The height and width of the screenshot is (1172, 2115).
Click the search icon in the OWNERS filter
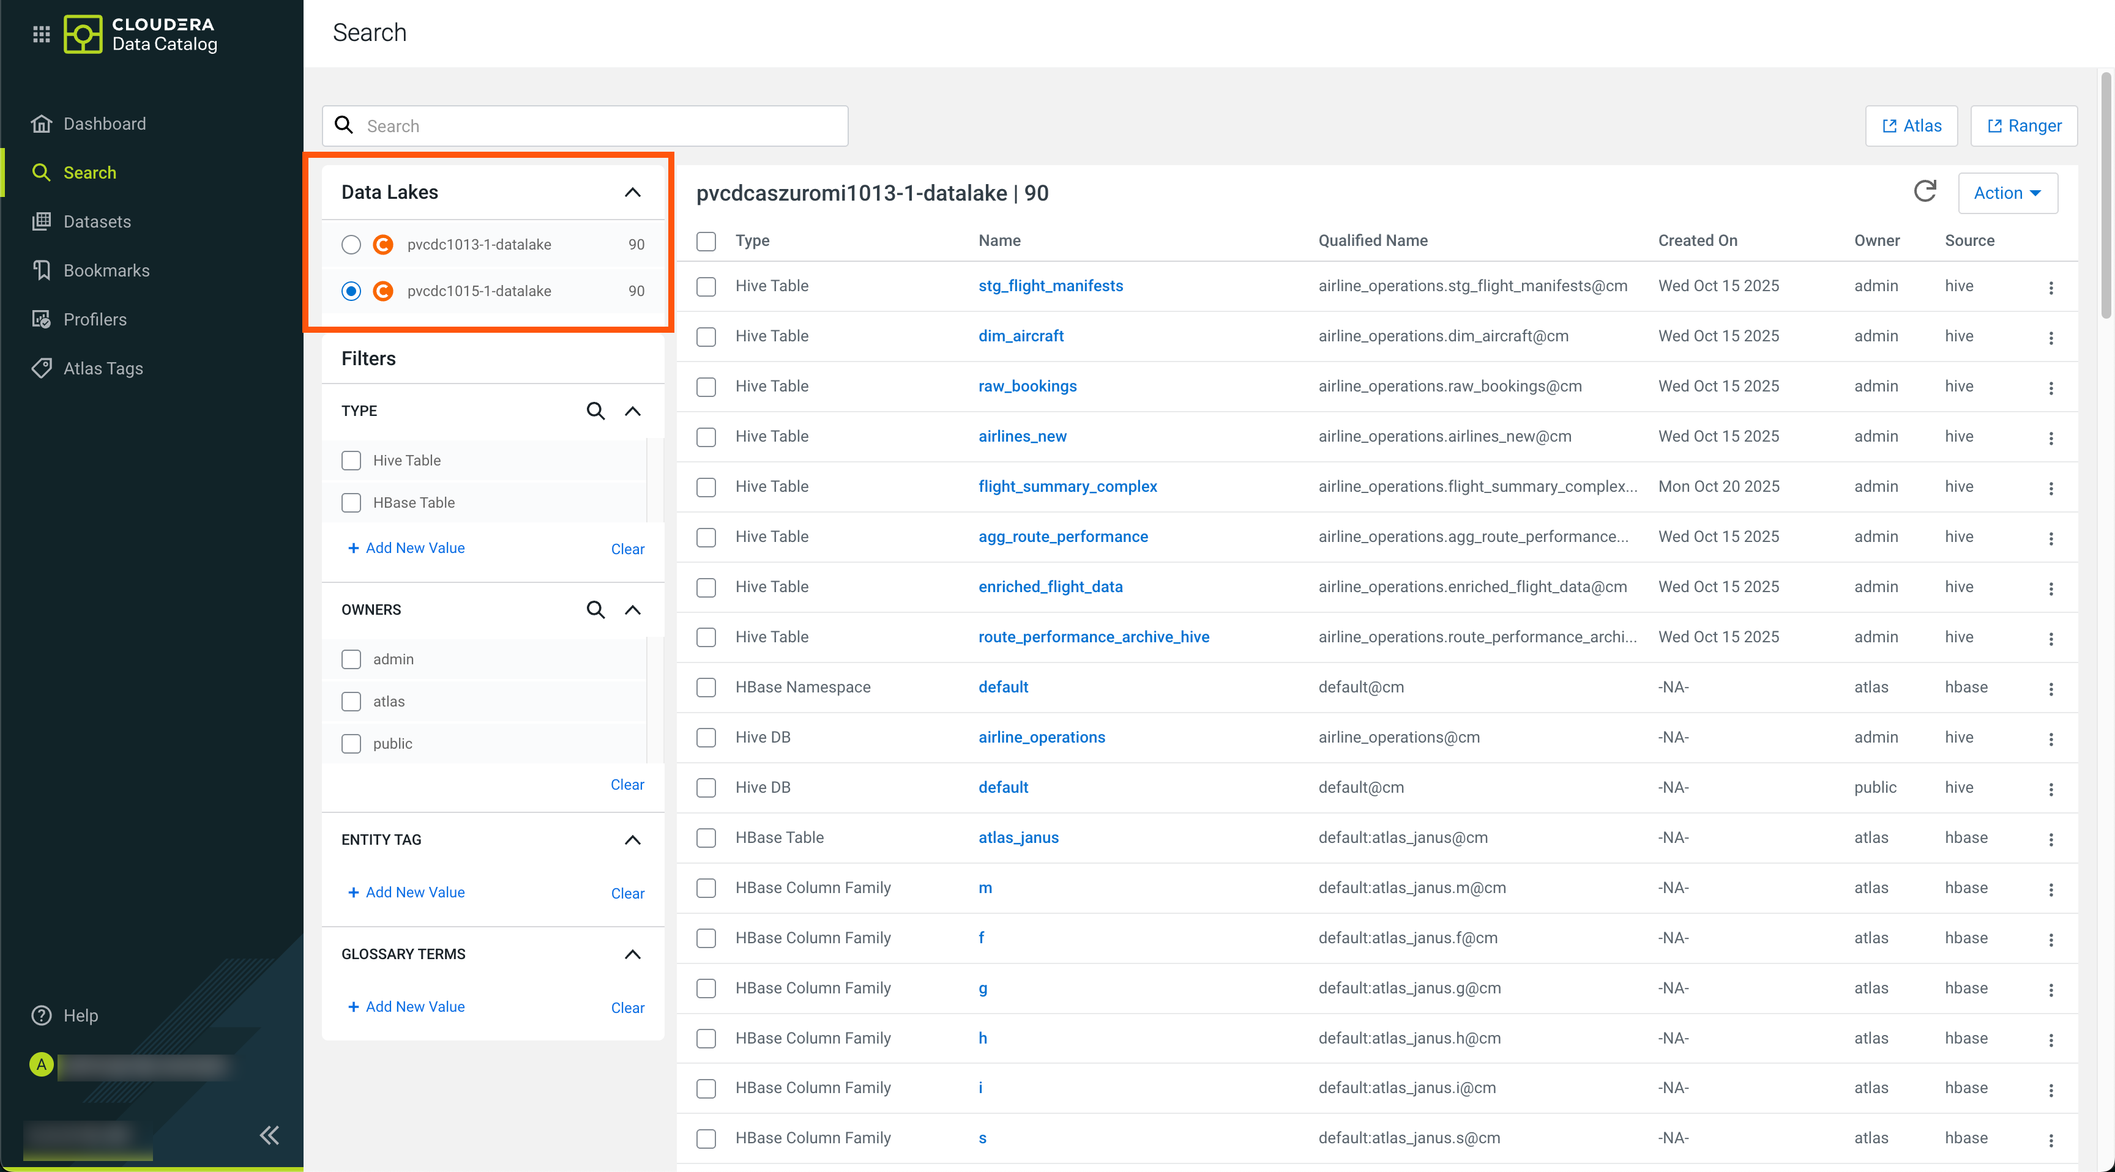point(595,610)
